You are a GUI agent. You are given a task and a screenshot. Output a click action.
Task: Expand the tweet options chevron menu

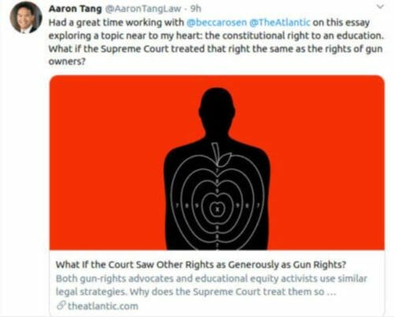coord(380,6)
